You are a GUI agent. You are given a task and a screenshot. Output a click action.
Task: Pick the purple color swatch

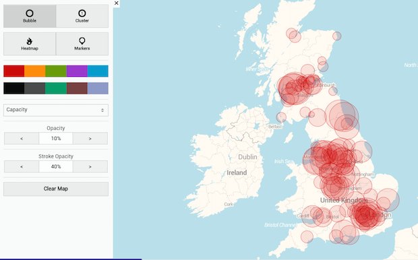point(77,71)
